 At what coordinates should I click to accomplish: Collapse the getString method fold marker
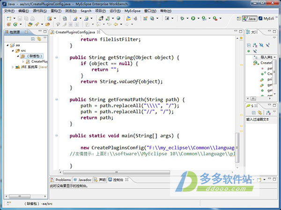pos(57,57)
